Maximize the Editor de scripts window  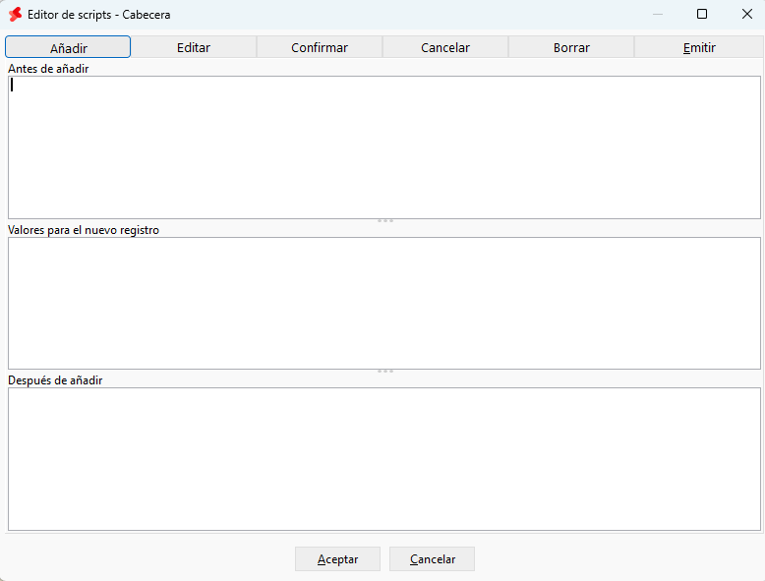[x=701, y=14]
